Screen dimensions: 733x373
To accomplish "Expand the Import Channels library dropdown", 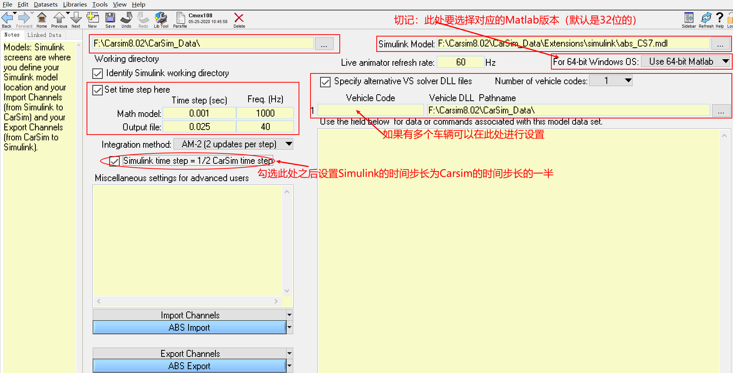I will click(x=289, y=315).
